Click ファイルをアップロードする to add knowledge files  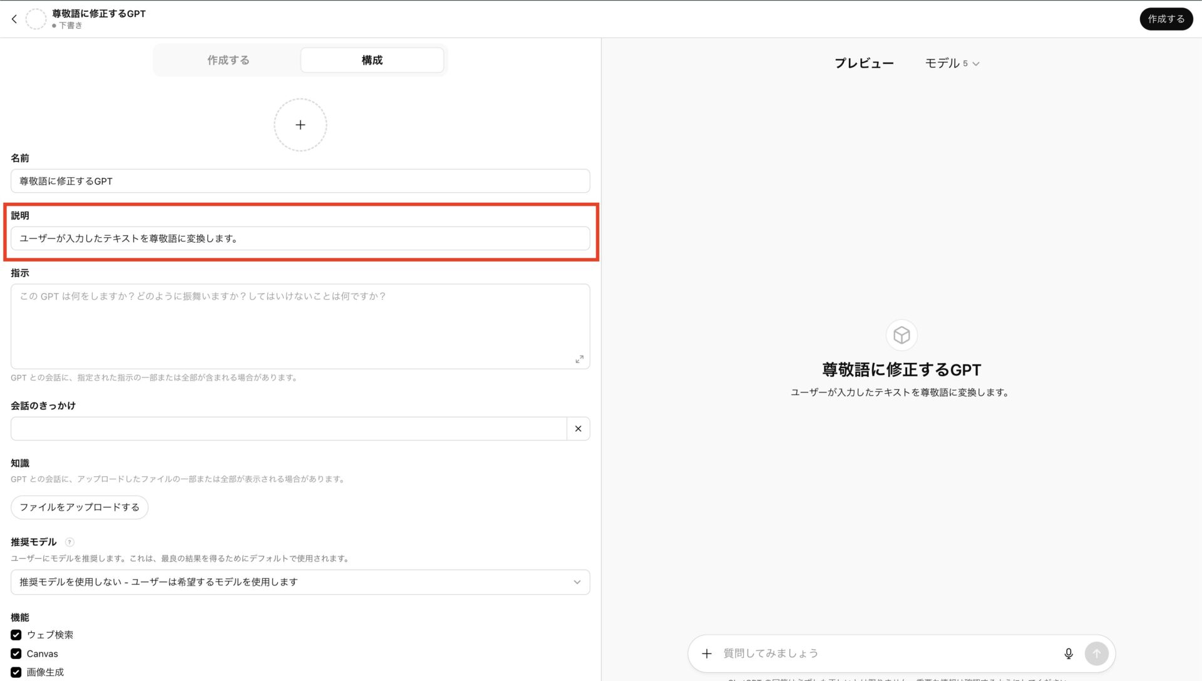(x=79, y=507)
